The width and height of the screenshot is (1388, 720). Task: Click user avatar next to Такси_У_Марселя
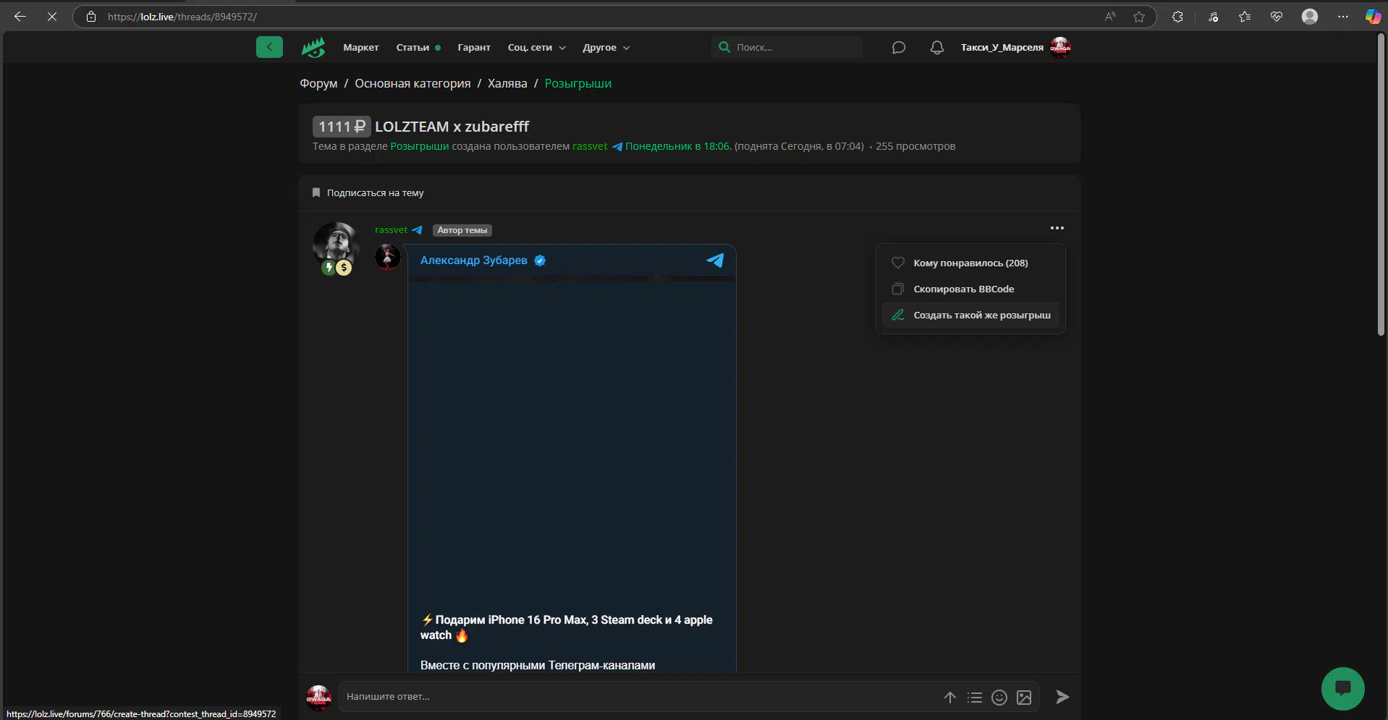[x=1061, y=47]
